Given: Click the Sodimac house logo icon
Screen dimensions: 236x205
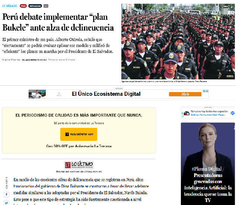Looking at the screenshot, I should click(x=186, y=113).
